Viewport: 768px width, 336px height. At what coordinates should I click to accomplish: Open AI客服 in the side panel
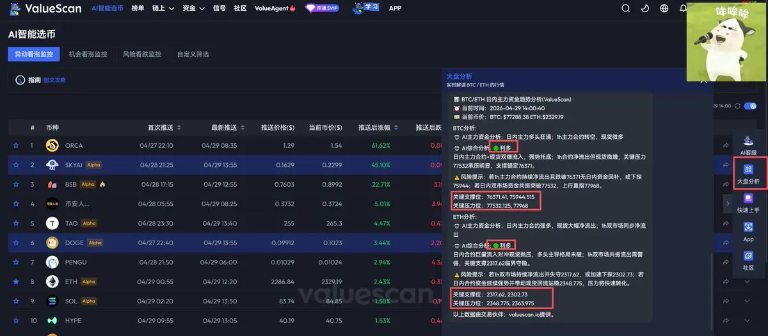(x=748, y=145)
